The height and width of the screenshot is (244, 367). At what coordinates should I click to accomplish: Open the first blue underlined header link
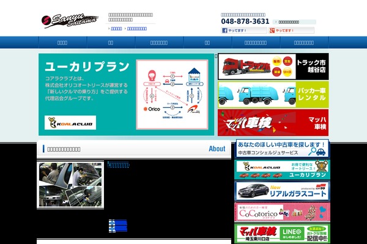(116, 29)
